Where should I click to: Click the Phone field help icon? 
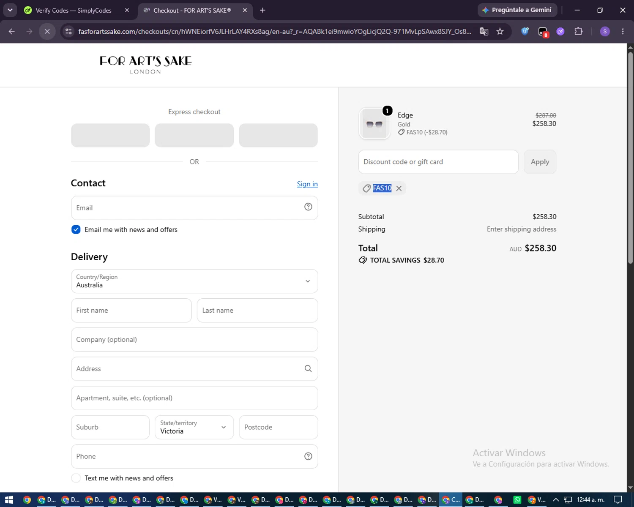[x=308, y=456]
